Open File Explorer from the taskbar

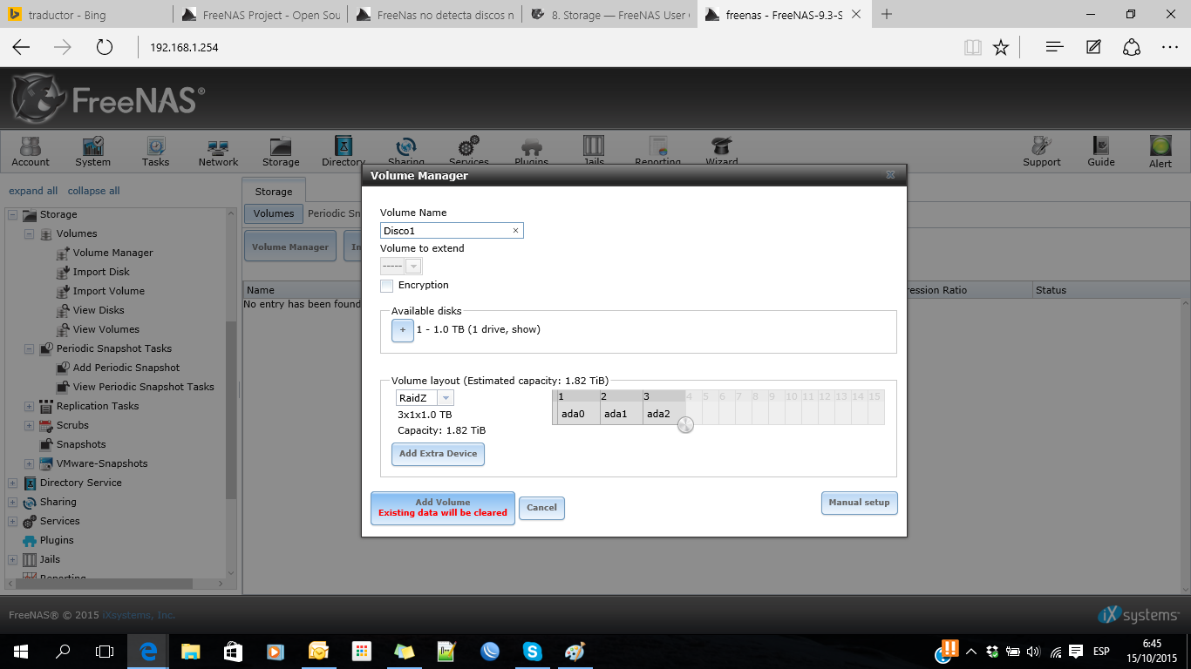point(190,651)
